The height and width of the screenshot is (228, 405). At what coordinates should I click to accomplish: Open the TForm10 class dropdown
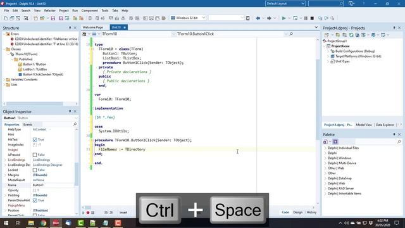173,34
